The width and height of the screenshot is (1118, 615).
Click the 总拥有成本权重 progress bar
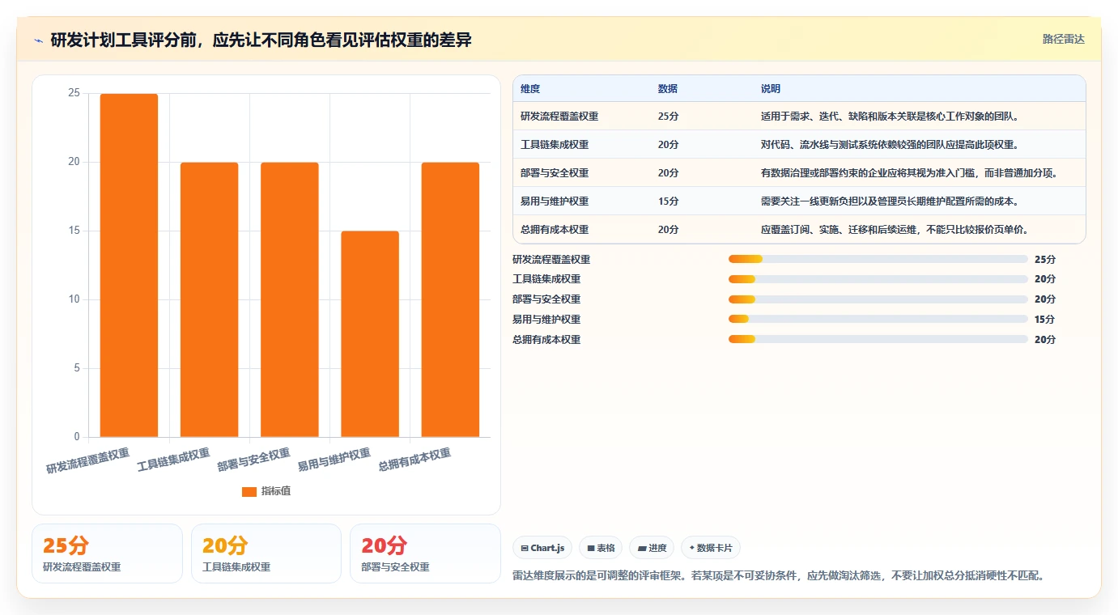point(878,340)
